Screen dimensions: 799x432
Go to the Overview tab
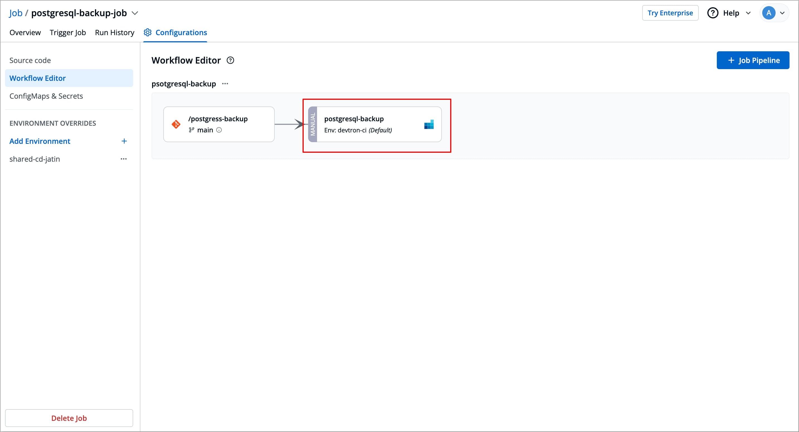[x=25, y=33]
